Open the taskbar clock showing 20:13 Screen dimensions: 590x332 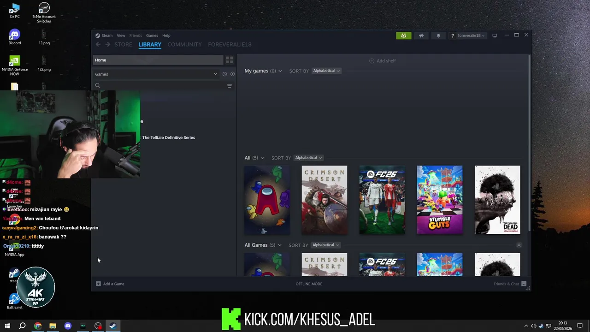coord(563,326)
